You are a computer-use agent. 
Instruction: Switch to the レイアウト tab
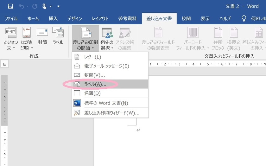(100, 18)
